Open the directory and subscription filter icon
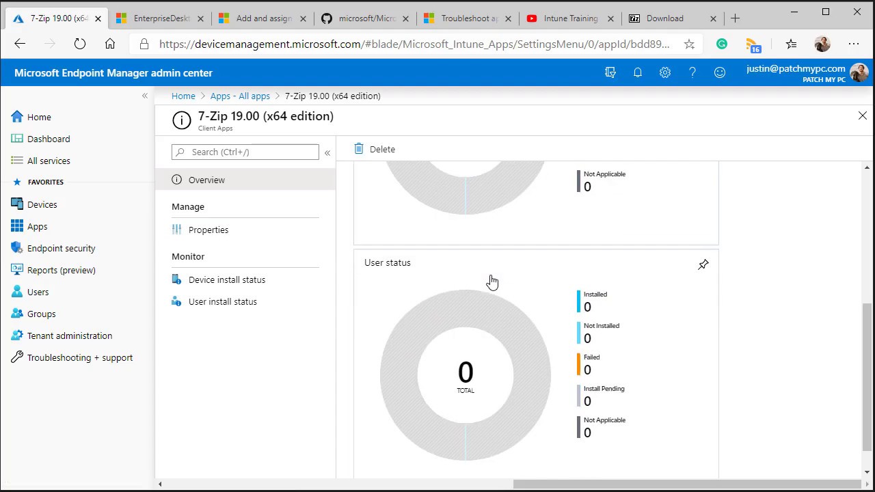The height and width of the screenshot is (492, 875). (610, 72)
